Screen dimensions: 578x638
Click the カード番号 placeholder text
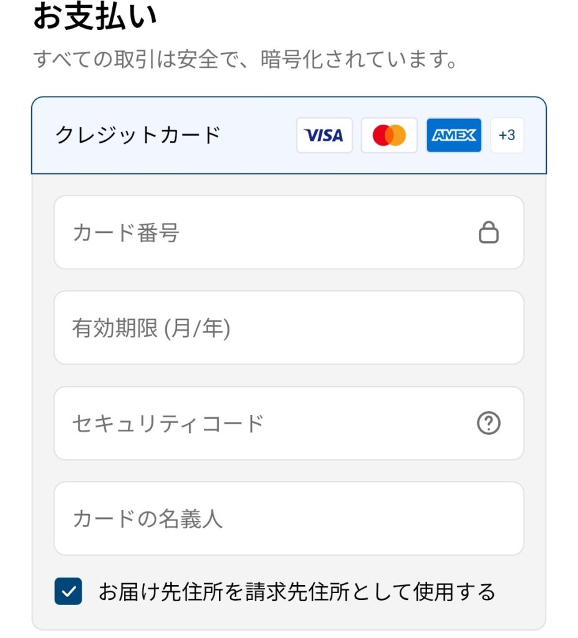click(126, 233)
